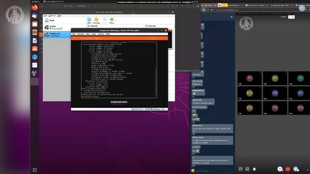Launch Rhythmbox from the dock
Image resolution: width=310 pixels, height=174 pixels.
click(x=35, y=32)
